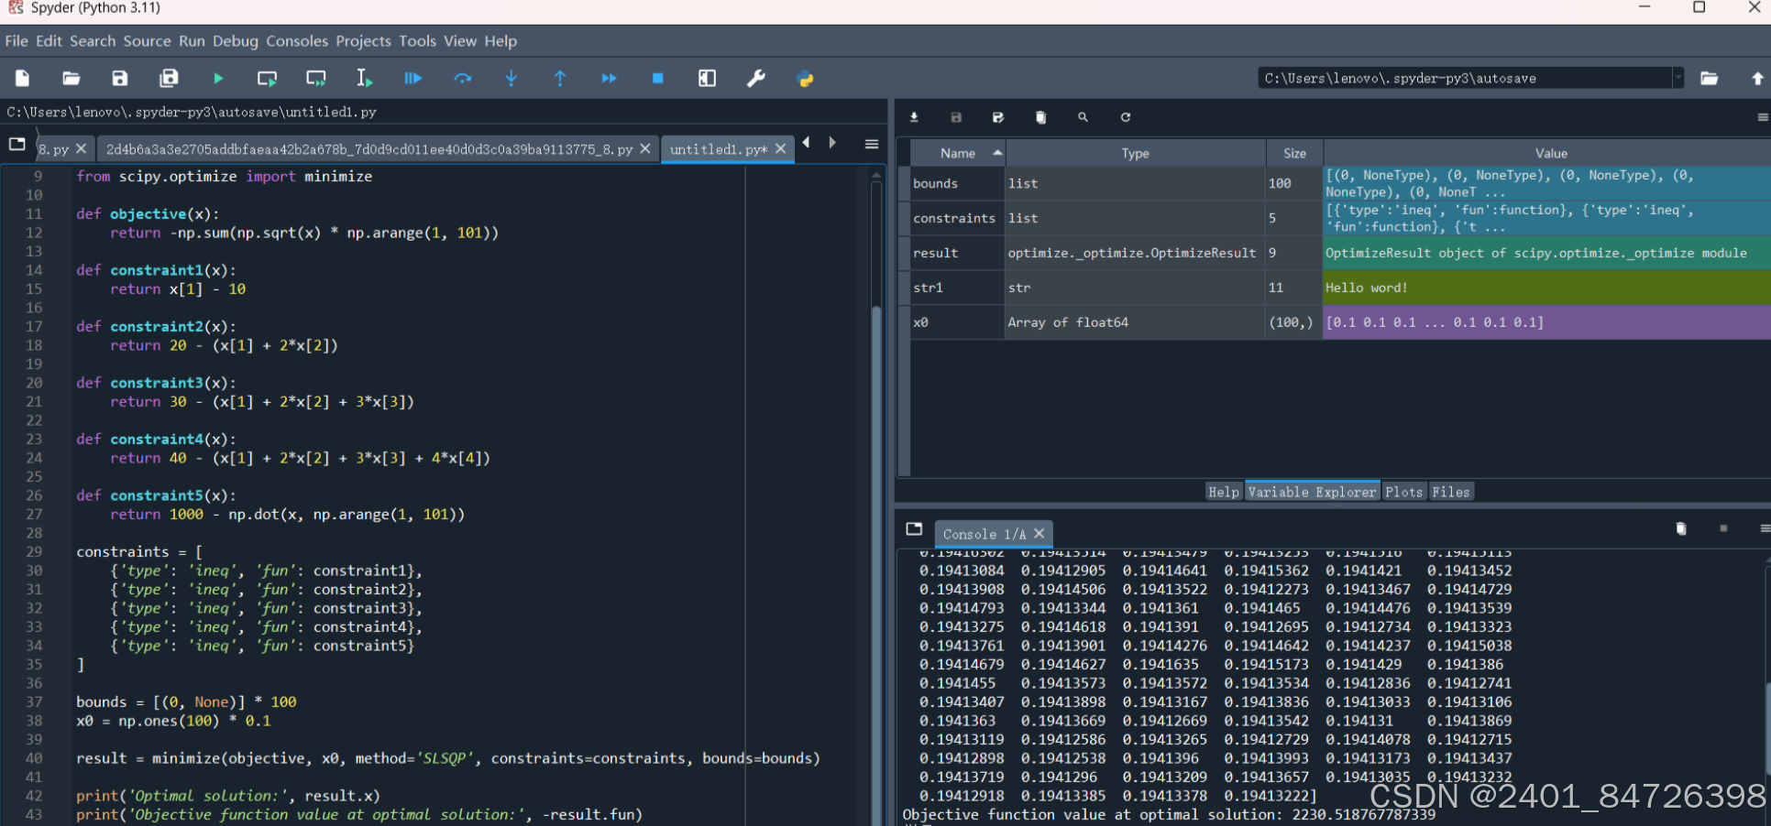Run selection or current line
Image resolution: width=1771 pixels, height=826 pixels.
pos(364,79)
